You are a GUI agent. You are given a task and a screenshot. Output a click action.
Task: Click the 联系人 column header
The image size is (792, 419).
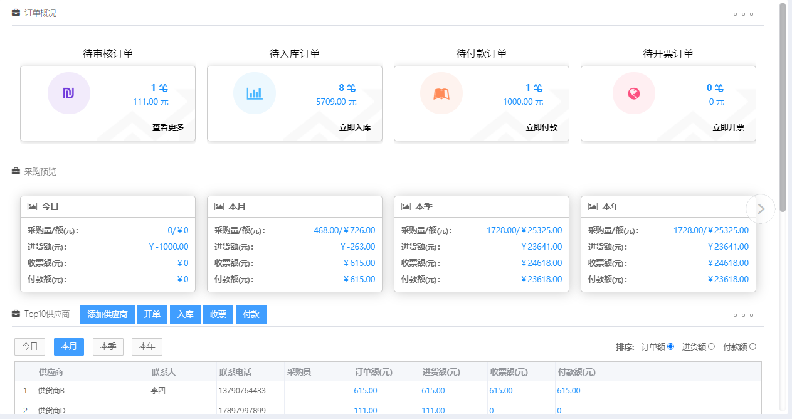point(182,372)
